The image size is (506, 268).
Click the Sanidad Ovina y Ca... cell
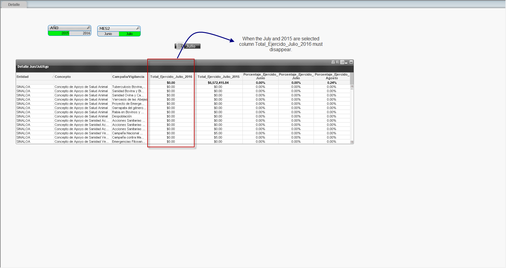coord(129,95)
